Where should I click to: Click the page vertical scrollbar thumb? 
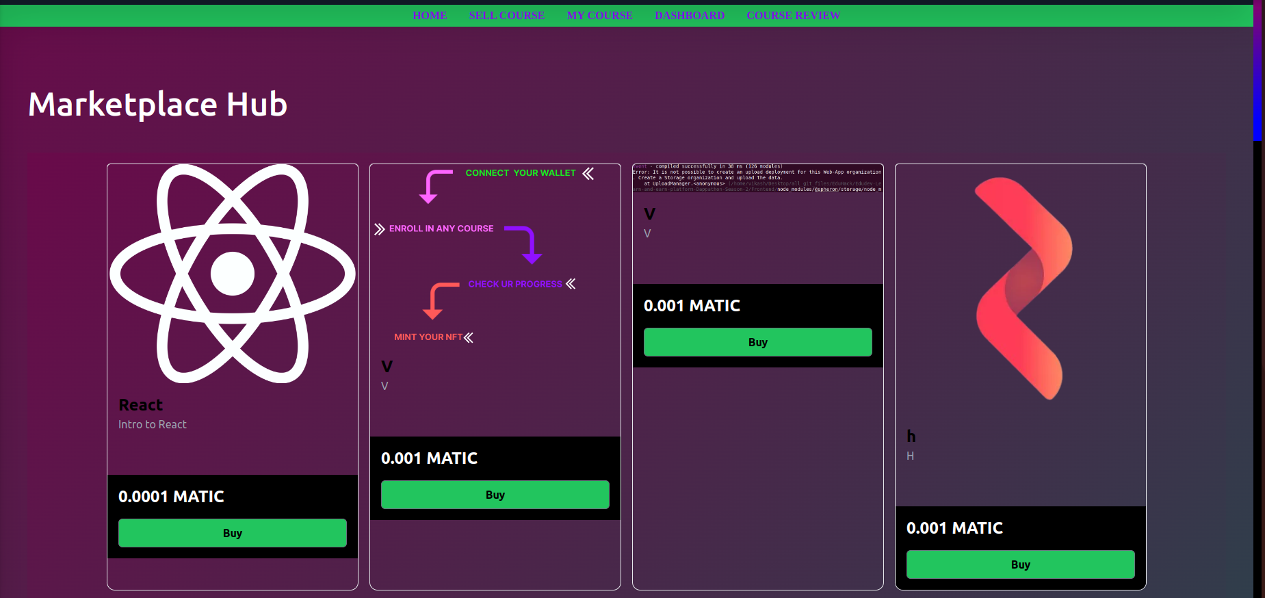1257,70
